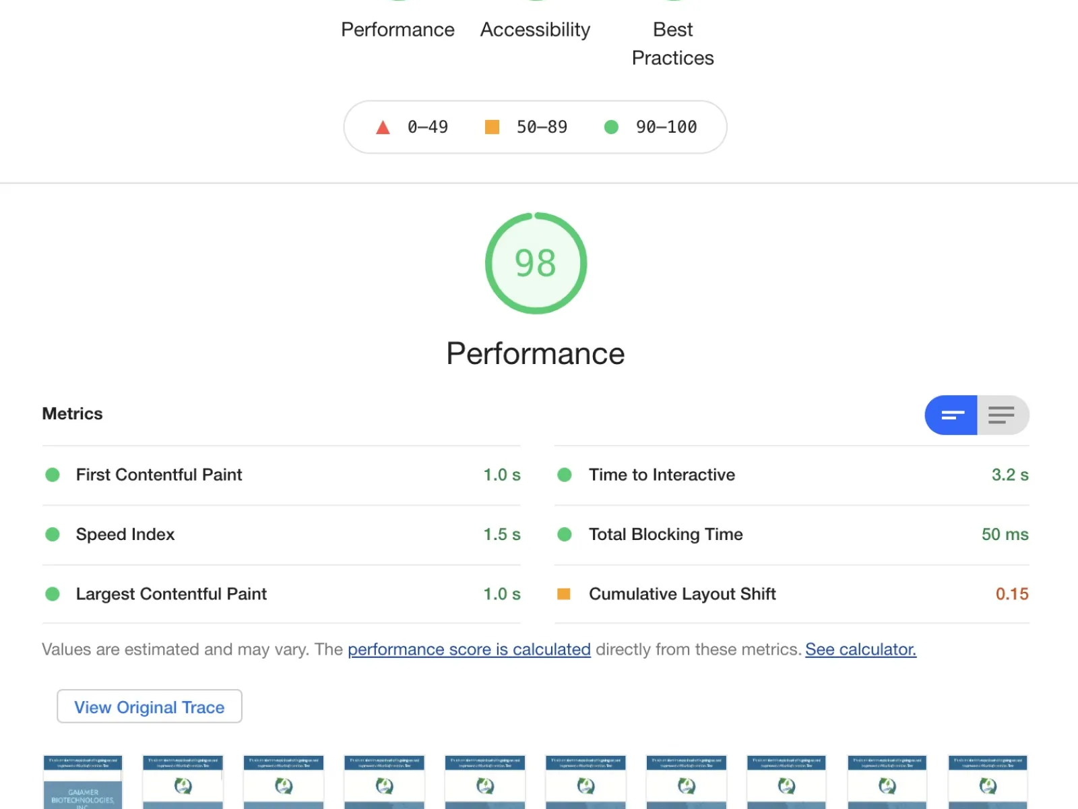Click the green dot beside First Contentful Paint
This screenshot has width=1078, height=809.
point(53,475)
